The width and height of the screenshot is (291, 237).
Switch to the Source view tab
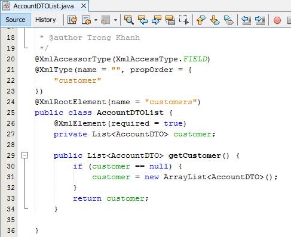(16, 20)
